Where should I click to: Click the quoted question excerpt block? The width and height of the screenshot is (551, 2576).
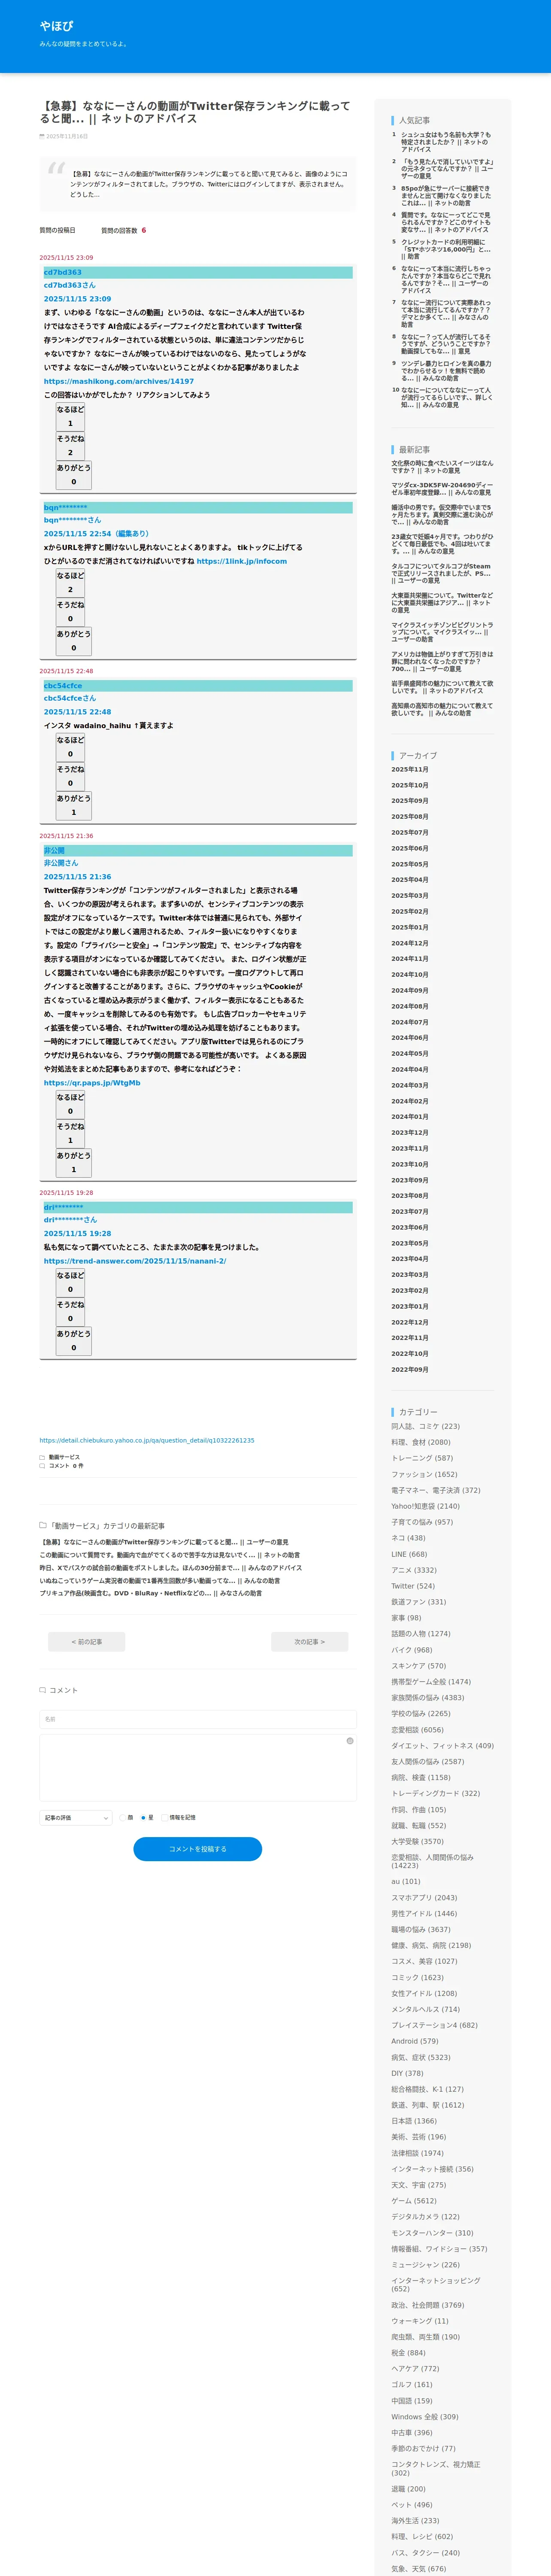click(198, 184)
